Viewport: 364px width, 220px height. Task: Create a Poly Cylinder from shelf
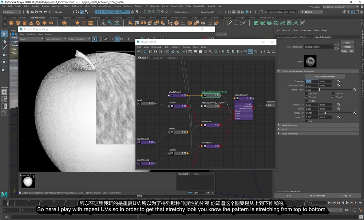click(x=24, y=23)
